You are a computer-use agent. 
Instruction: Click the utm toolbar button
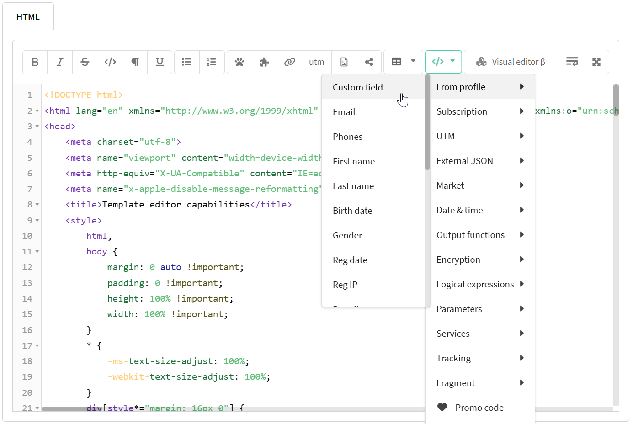(316, 62)
